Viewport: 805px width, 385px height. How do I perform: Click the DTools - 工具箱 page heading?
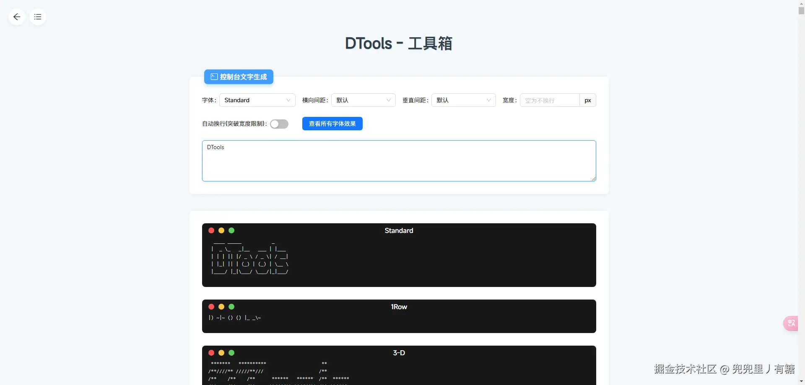click(x=399, y=44)
